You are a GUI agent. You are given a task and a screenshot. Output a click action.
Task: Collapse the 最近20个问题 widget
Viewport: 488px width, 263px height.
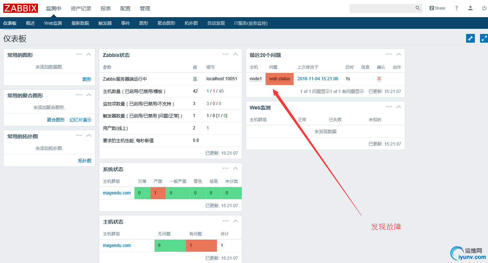(x=399, y=54)
